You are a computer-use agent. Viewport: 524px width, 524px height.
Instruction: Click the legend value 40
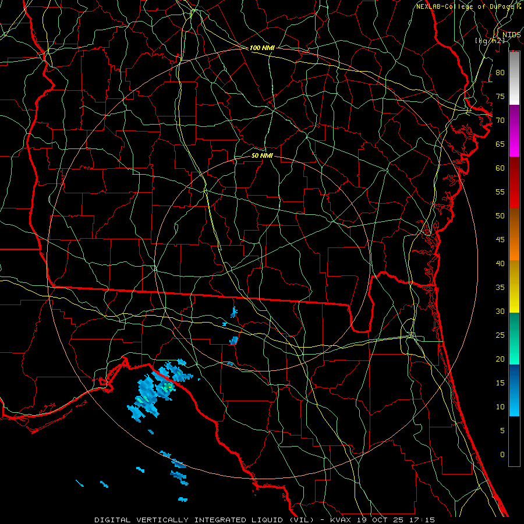(x=500, y=264)
